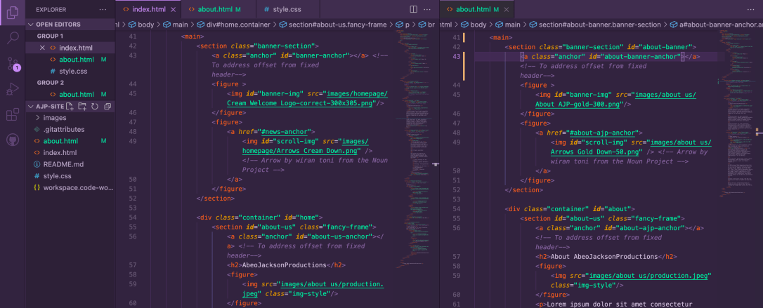Click the New File icon in AJP-SITE
The width and height of the screenshot is (763, 308).
coord(70,106)
